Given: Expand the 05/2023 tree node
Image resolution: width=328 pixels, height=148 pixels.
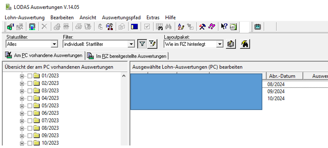Looking at the screenshot, I should [x=22, y=106].
